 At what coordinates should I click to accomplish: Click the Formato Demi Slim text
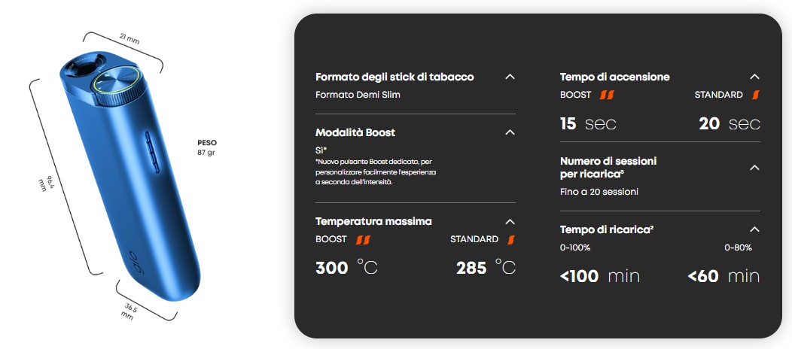tap(358, 95)
